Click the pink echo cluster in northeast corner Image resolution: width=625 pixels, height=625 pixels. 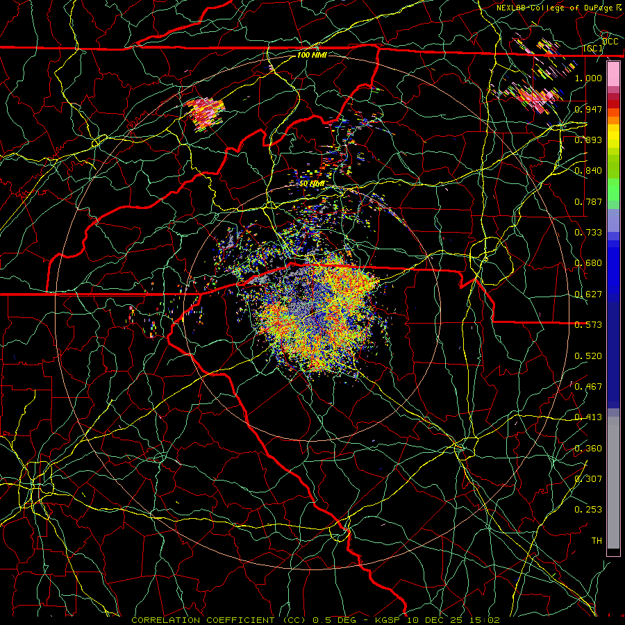click(536, 97)
